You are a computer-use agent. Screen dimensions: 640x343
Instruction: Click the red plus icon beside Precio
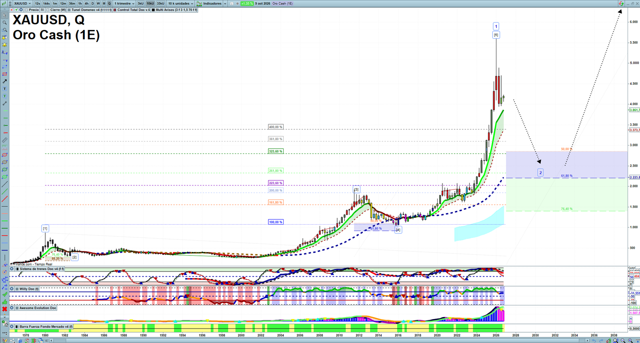tap(12, 10)
